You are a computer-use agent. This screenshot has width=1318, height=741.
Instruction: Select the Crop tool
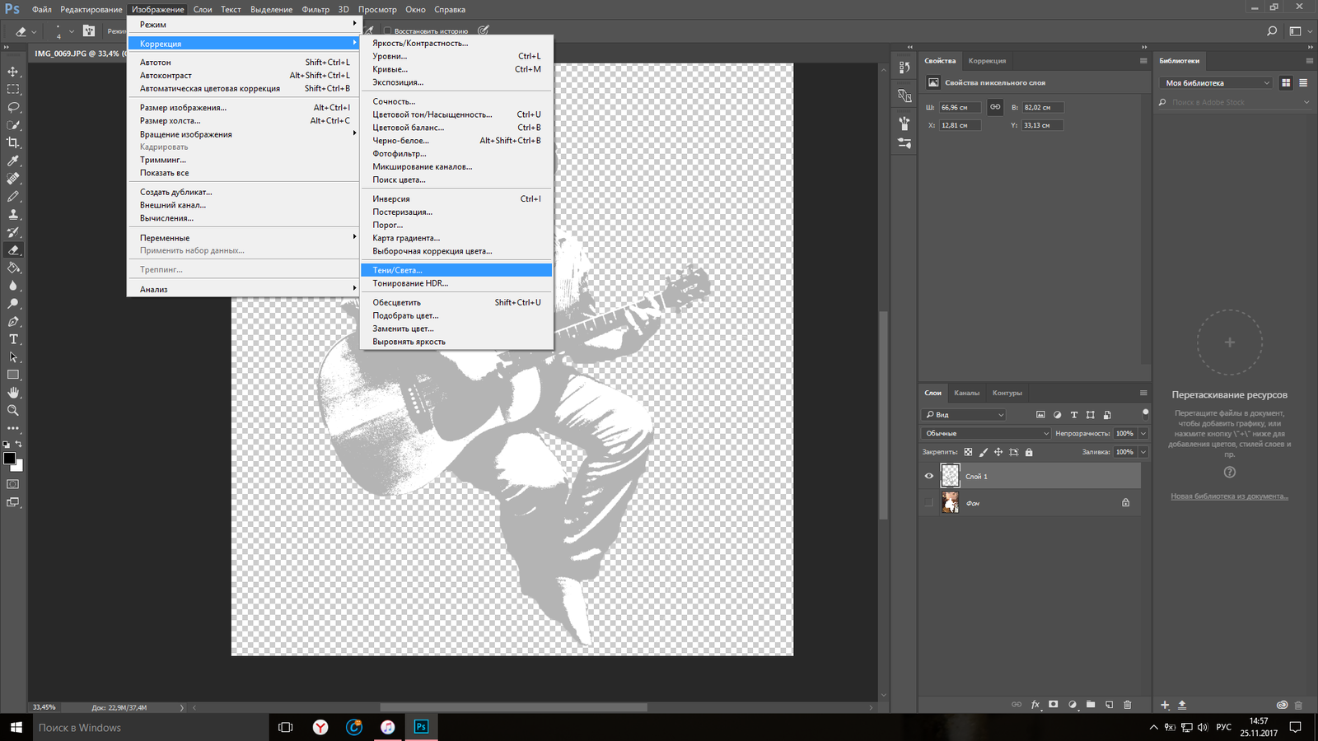point(13,142)
